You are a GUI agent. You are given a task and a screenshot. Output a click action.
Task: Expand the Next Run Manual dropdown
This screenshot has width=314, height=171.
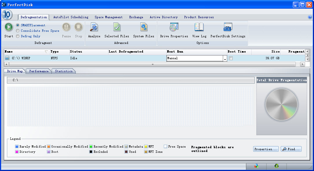click(225, 59)
